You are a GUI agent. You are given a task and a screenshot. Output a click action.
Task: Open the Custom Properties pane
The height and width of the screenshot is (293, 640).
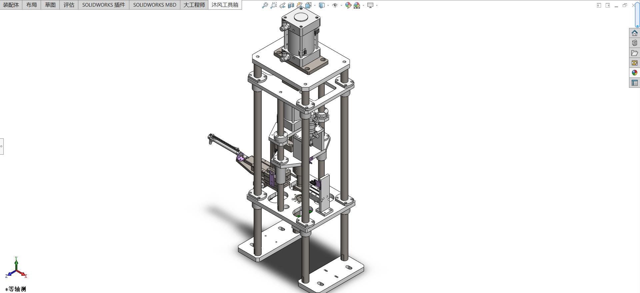tap(635, 83)
